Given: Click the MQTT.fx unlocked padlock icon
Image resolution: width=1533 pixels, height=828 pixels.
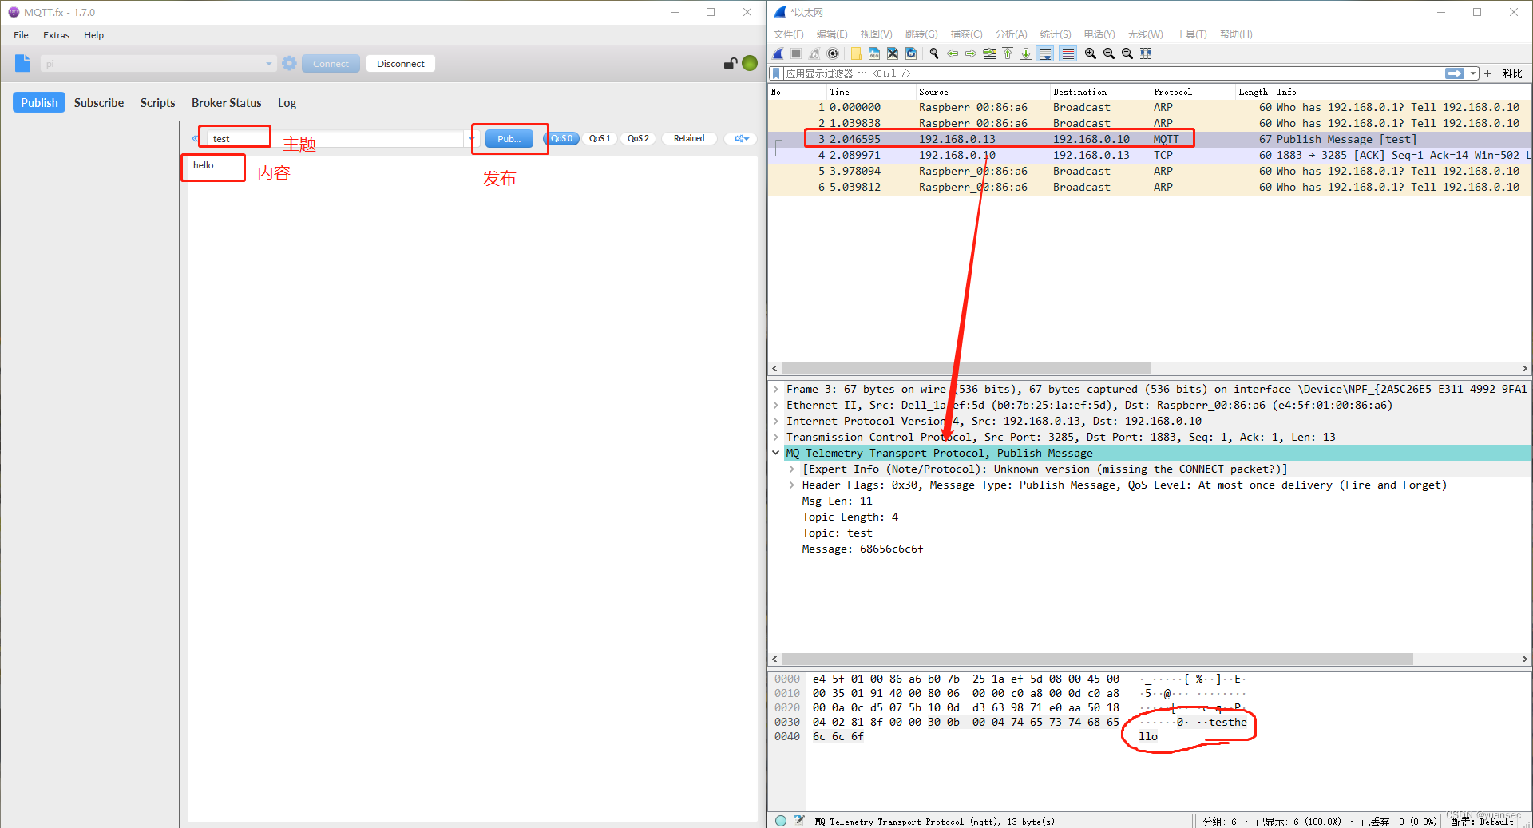Looking at the screenshot, I should tap(730, 63).
